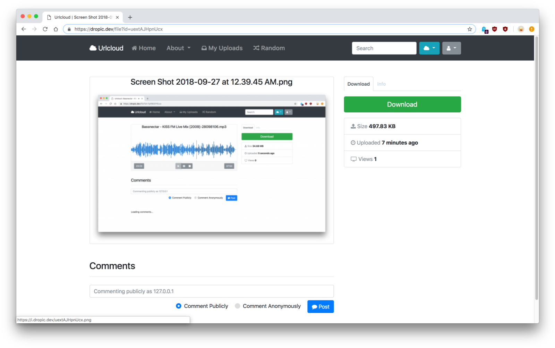Viewport: 555px width, 348px height.
Task: Open the emoji face extension icon
Action: click(521, 29)
